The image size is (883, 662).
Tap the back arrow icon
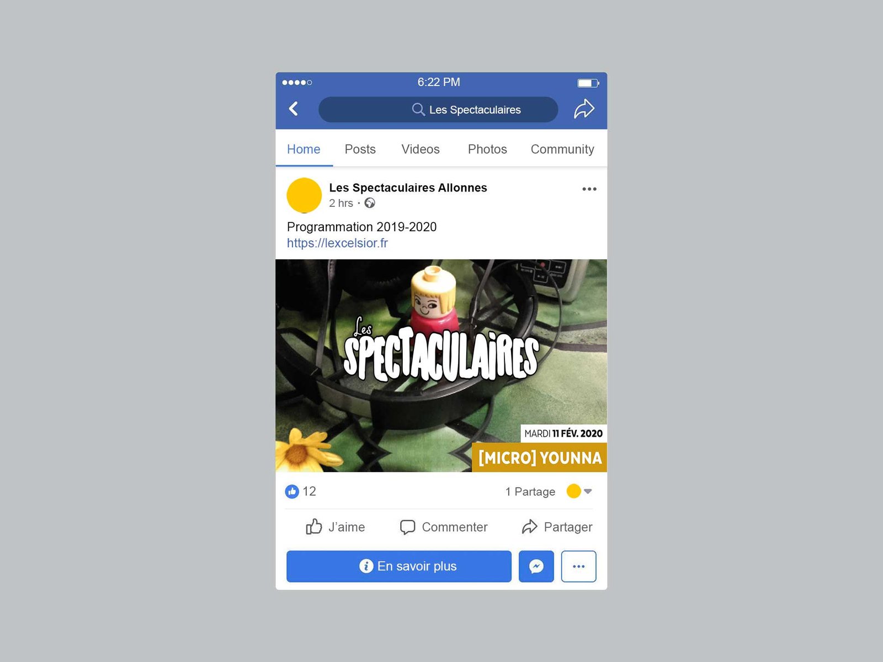click(x=294, y=109)
